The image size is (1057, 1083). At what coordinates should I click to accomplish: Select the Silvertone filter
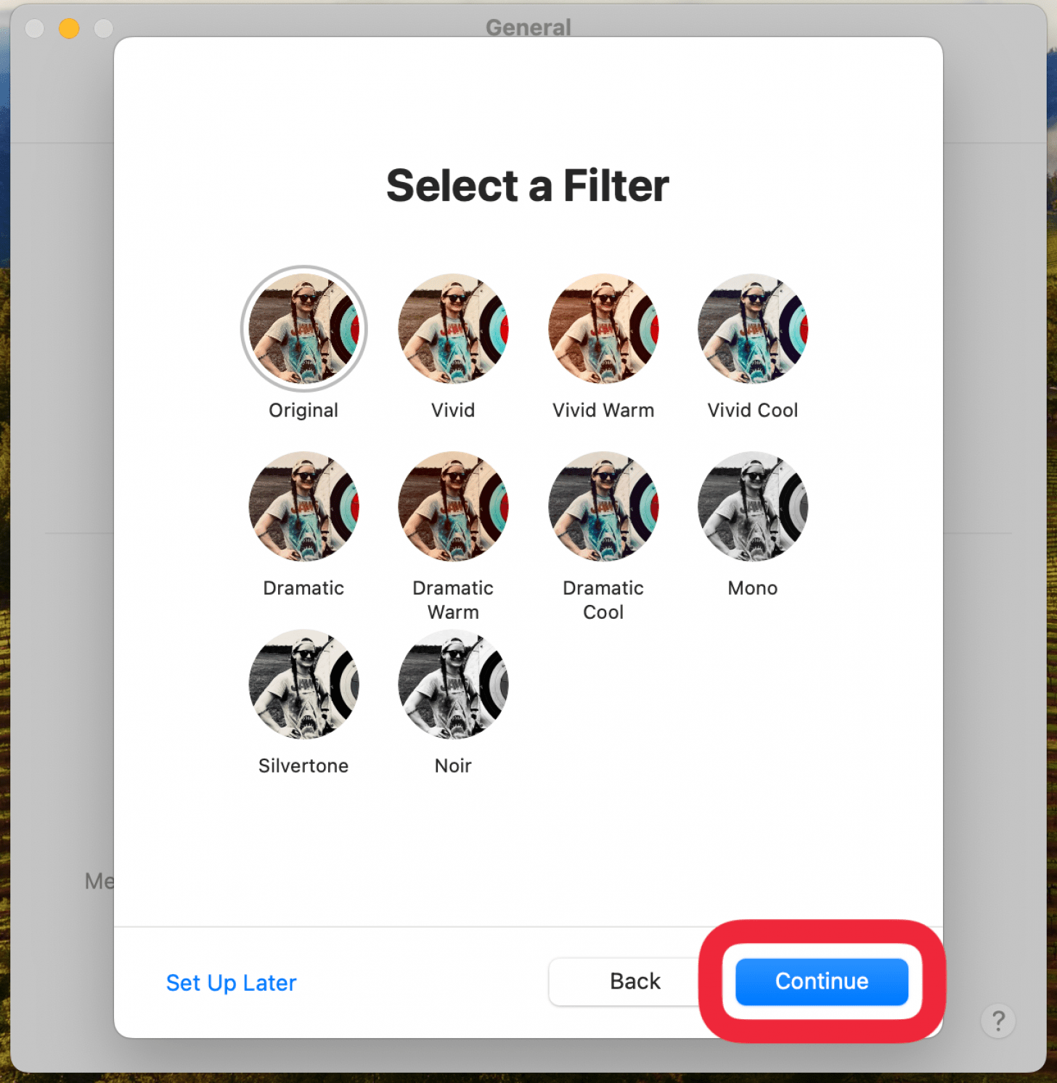(303, 684)
